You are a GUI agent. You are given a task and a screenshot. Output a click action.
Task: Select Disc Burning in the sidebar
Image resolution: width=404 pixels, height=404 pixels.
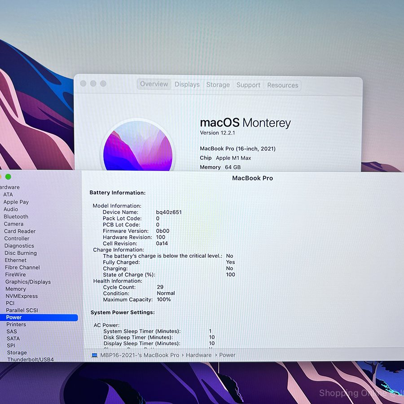point(21,253)
